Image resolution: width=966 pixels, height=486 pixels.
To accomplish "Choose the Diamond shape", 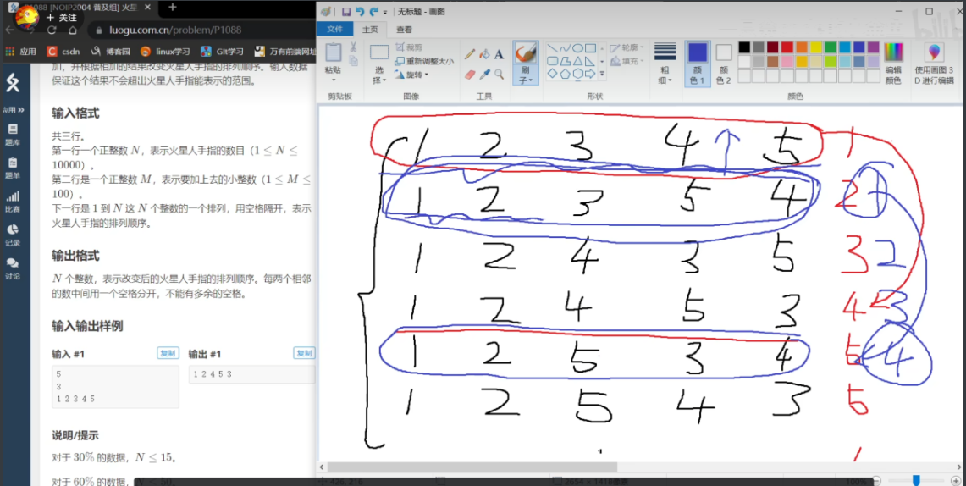I will coord(551,74).
